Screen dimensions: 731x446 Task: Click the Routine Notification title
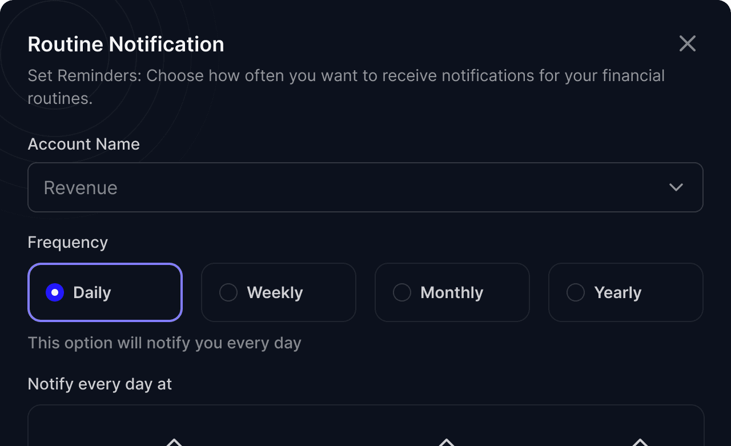pos(126,44)
